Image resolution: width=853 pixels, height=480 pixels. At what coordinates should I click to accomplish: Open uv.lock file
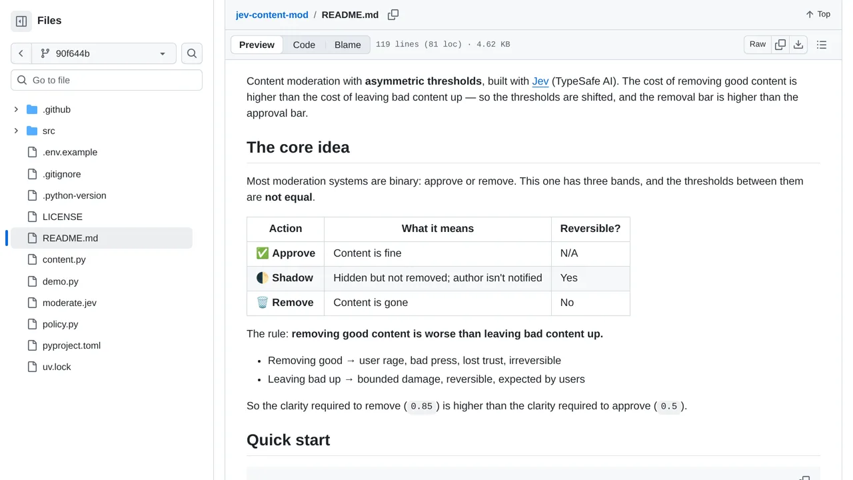pos(57,367)
